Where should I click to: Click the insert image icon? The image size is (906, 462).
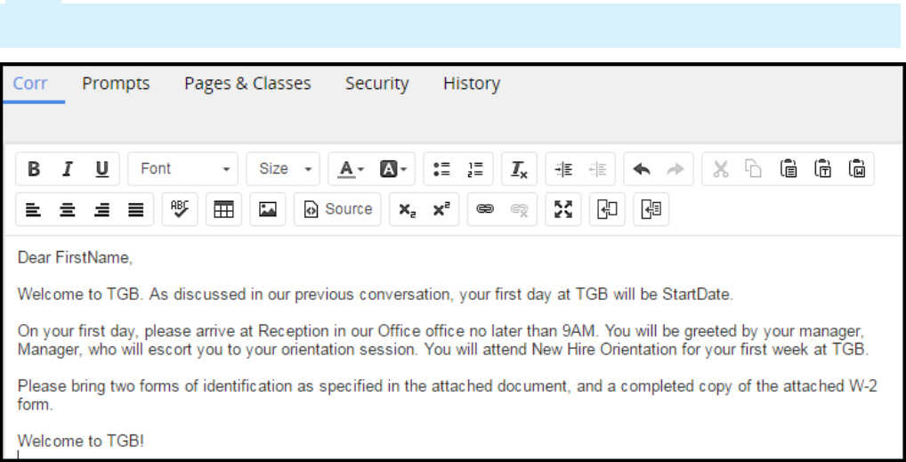(x=267, y=209)
